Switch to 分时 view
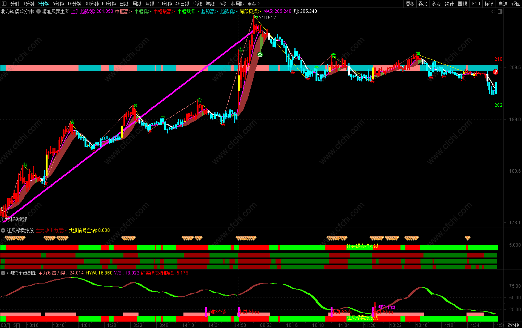The width and height of the screenshot is (522, 328). pyautogui.click(x=15, y=4)
